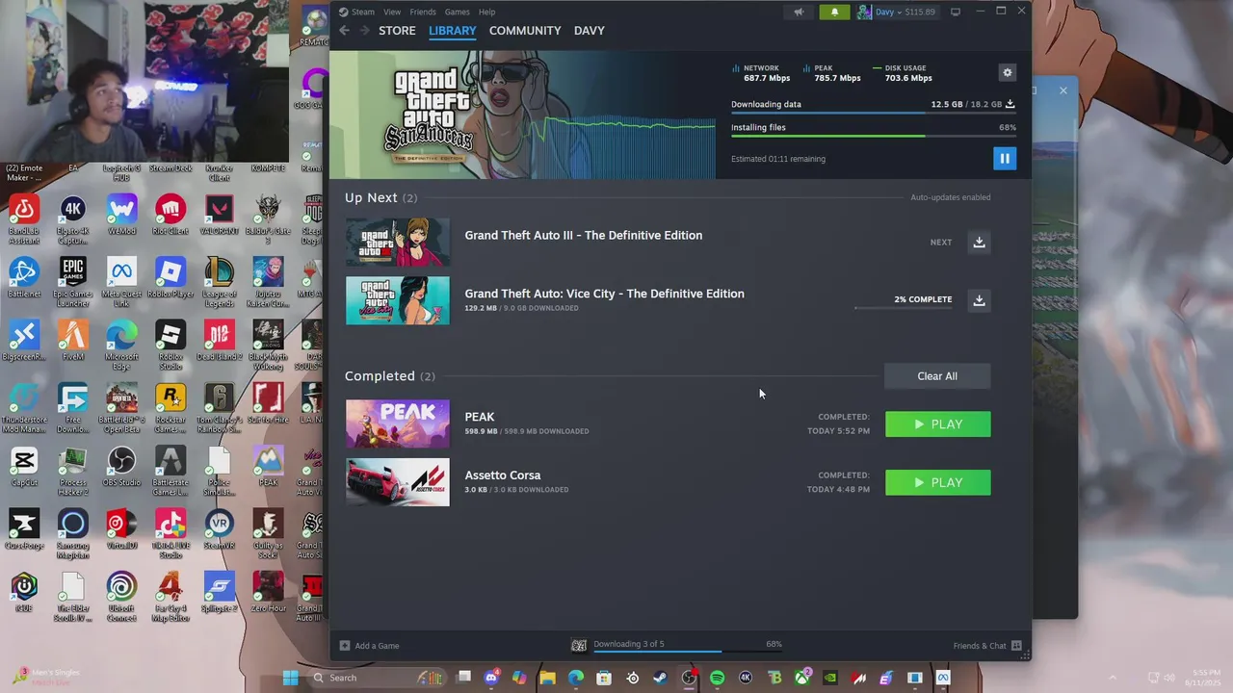The width and height of the screenshot is (1233, 693).
Task: Go back with the Steam back arrow
Action: pos(344,31)
